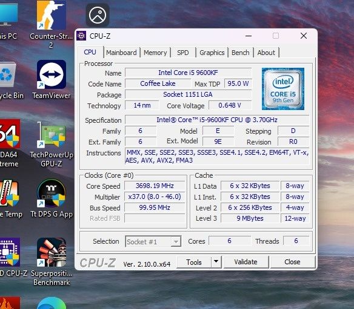
Task: Open the SPD tab
Action: coord(183,53)
